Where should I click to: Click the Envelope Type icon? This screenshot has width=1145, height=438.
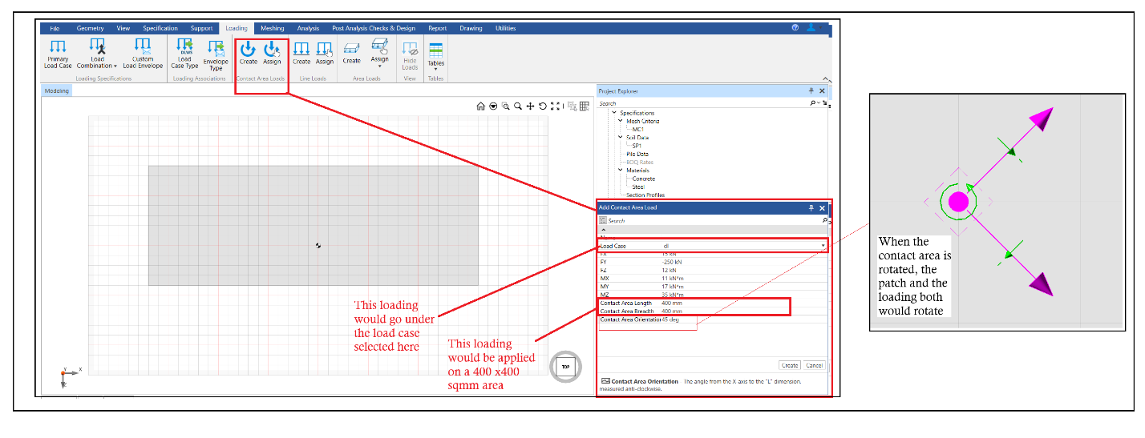[x=216, y=48]
